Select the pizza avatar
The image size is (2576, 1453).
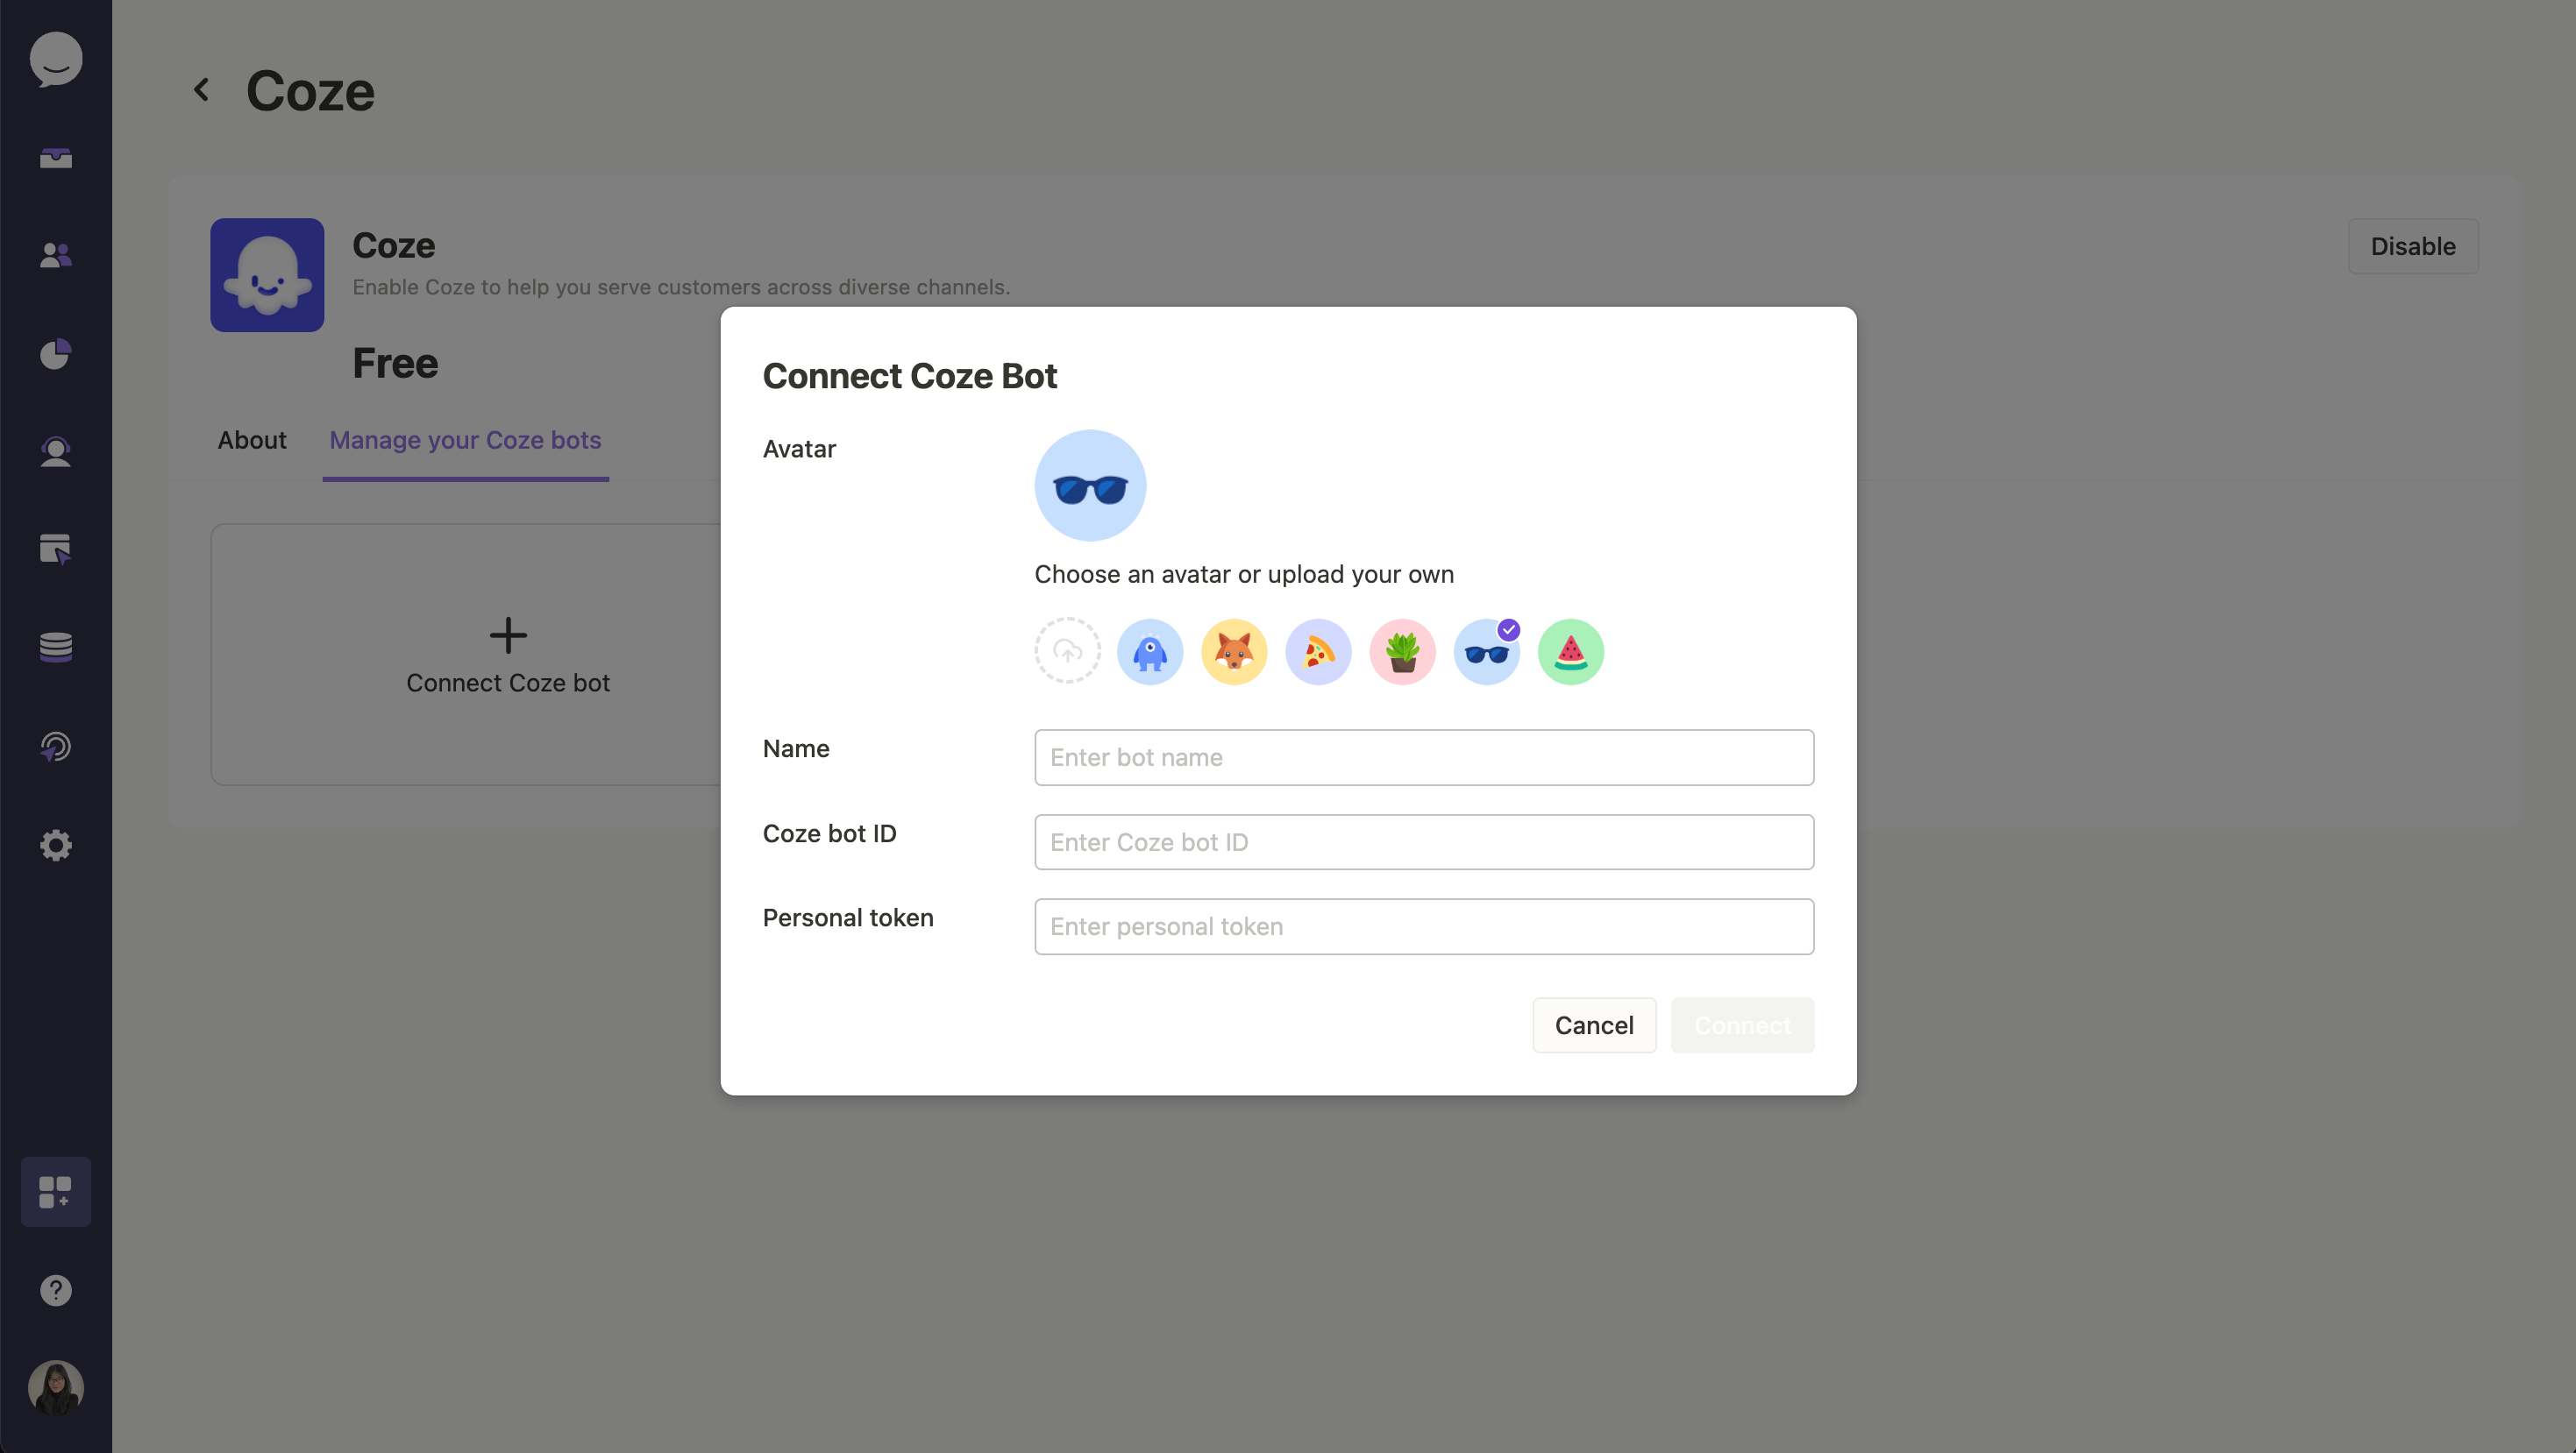(1318, 650)
